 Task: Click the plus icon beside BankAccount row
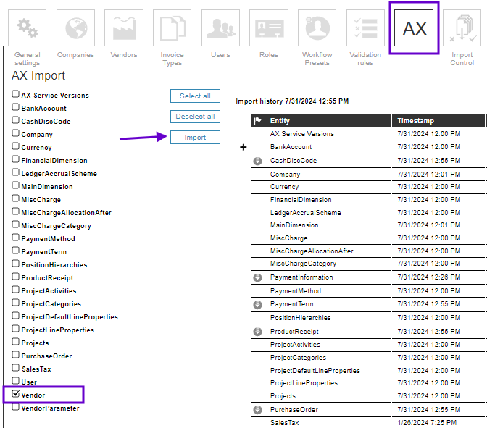(x=243, y=147)
